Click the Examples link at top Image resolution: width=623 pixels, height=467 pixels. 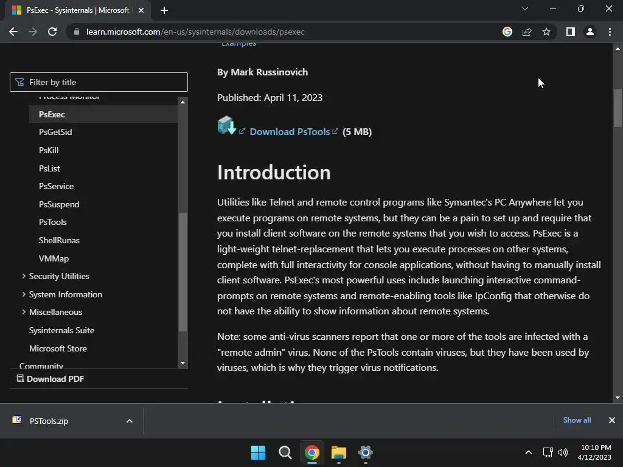tap(238, 44)
